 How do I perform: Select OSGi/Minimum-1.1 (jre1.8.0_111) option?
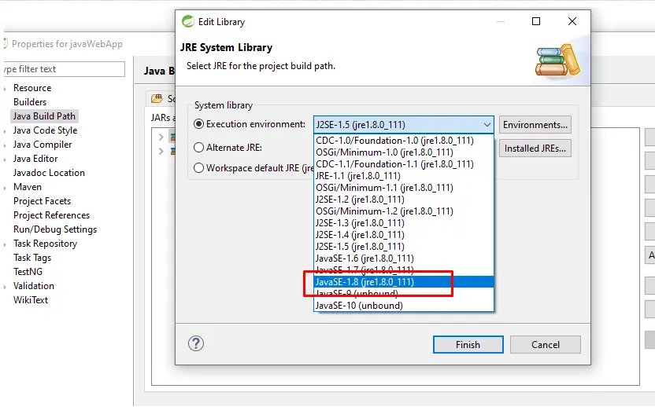pyautogui.click(x=404, y=188)
